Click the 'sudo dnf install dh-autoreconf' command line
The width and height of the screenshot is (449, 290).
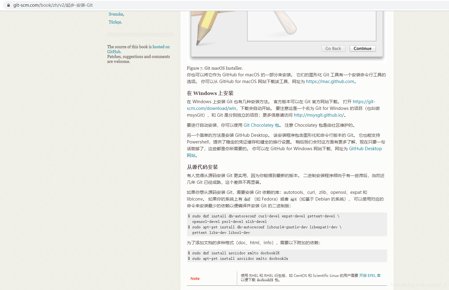pyautogui.click(x=264, y=216)
